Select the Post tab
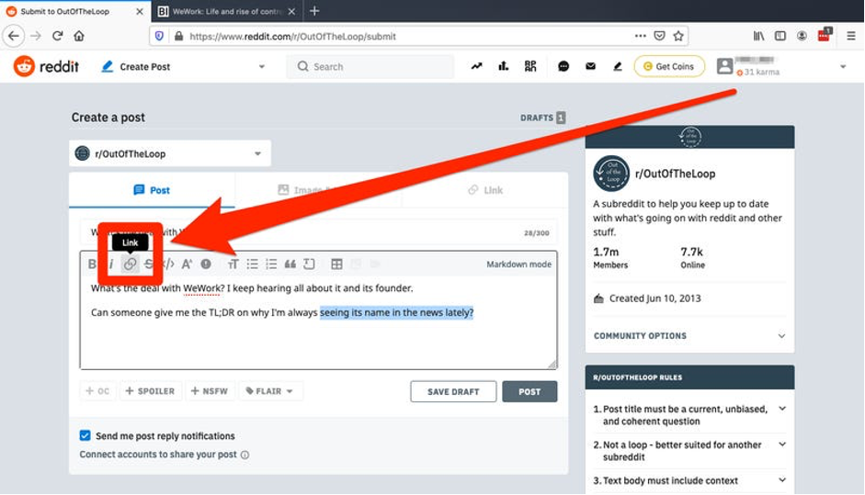 click(x=152, y=190)
